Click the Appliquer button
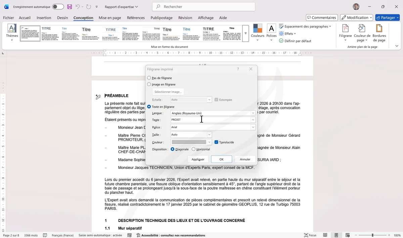 [x=198, y=159]
